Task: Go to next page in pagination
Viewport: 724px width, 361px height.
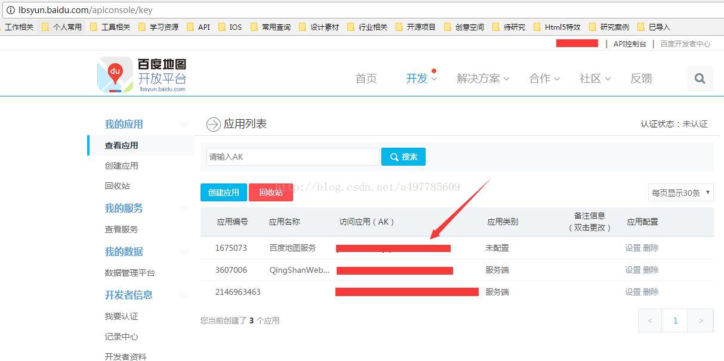Action: pyautogui.click(x=701, y=320)
